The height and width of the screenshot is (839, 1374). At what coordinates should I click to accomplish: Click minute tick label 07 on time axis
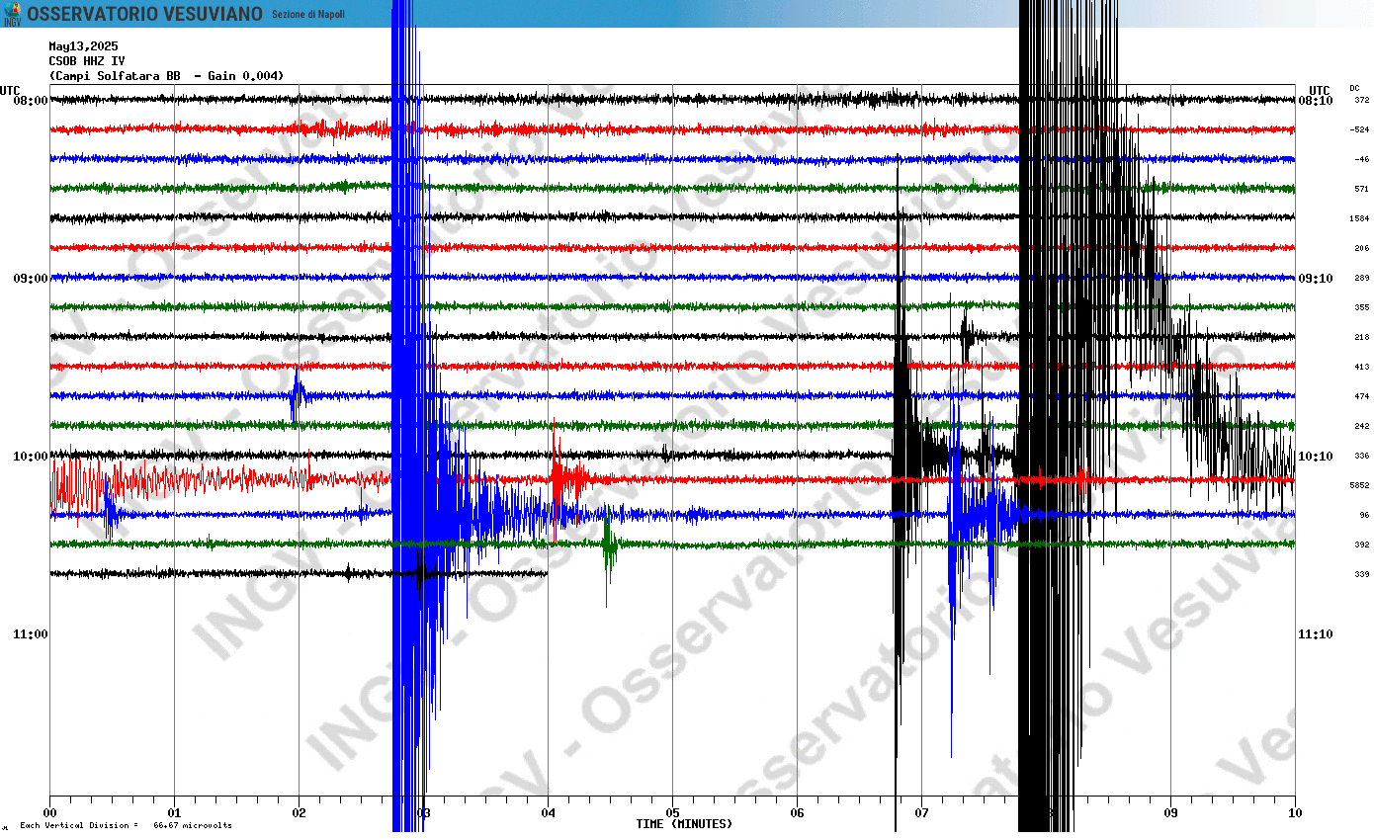point(921,813)
